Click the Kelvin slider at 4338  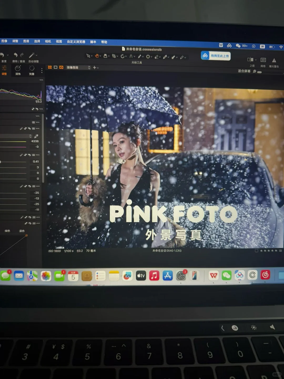(13, 141)
